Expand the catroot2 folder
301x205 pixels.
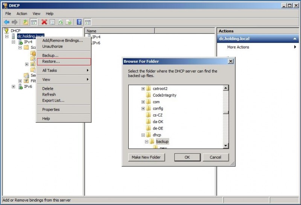(143, 89)
